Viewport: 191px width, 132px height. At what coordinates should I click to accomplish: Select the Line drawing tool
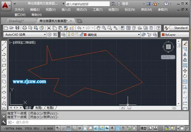pyautogui.click(x=4, y=44)
